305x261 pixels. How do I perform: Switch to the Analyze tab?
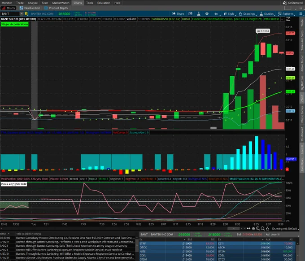[32, 3]
